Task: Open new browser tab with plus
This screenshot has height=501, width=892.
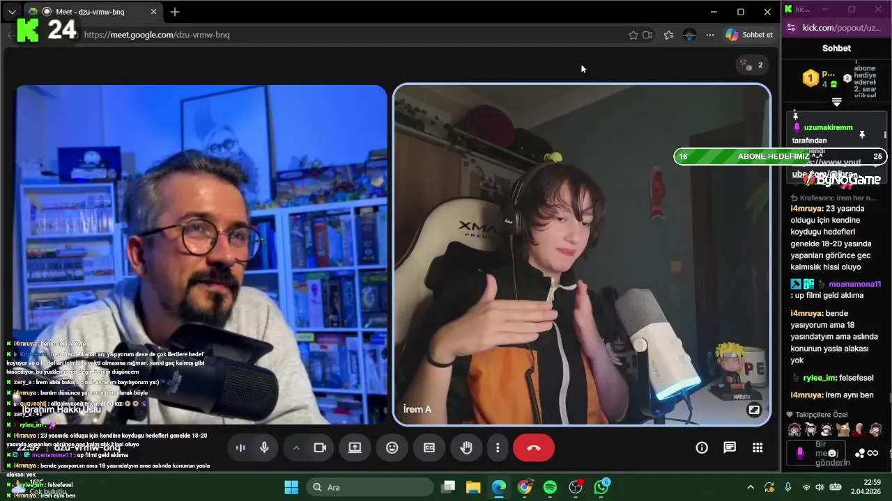Action: pyautogui.click(x=175, y=12)
